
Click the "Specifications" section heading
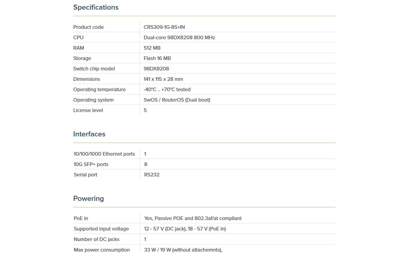(x=96, y=7)
